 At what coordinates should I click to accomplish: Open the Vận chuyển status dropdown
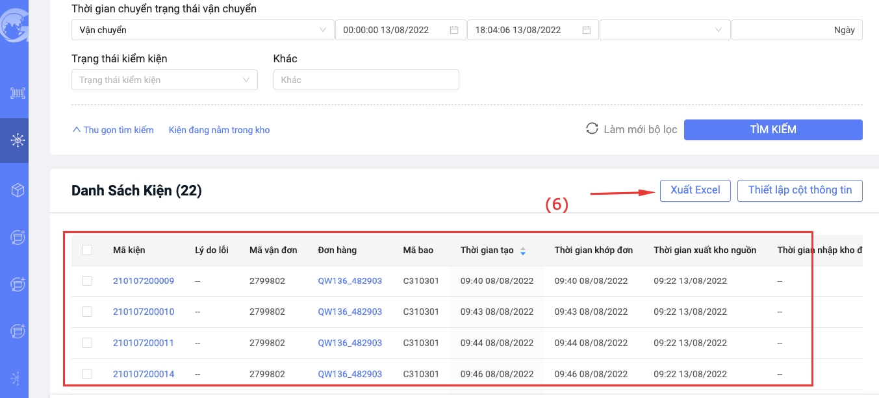tap(201, 30)
